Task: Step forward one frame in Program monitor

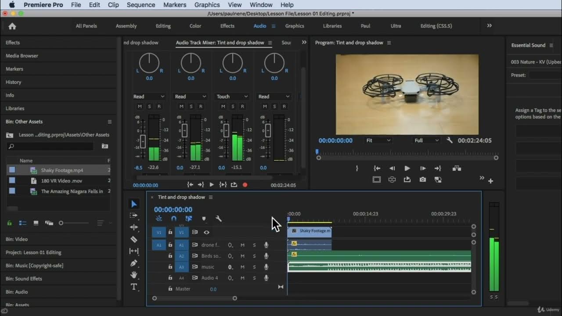Action: [423, 168]
